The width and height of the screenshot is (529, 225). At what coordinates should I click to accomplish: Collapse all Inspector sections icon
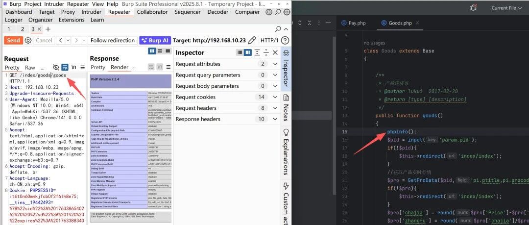point(266,53)
